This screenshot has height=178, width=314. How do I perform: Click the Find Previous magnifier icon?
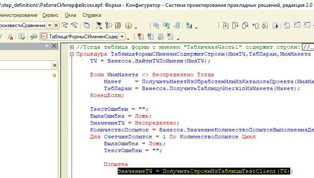coord(75,25)
